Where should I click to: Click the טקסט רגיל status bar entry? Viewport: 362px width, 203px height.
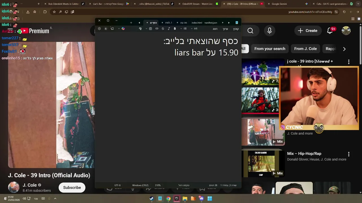(184, 185)
